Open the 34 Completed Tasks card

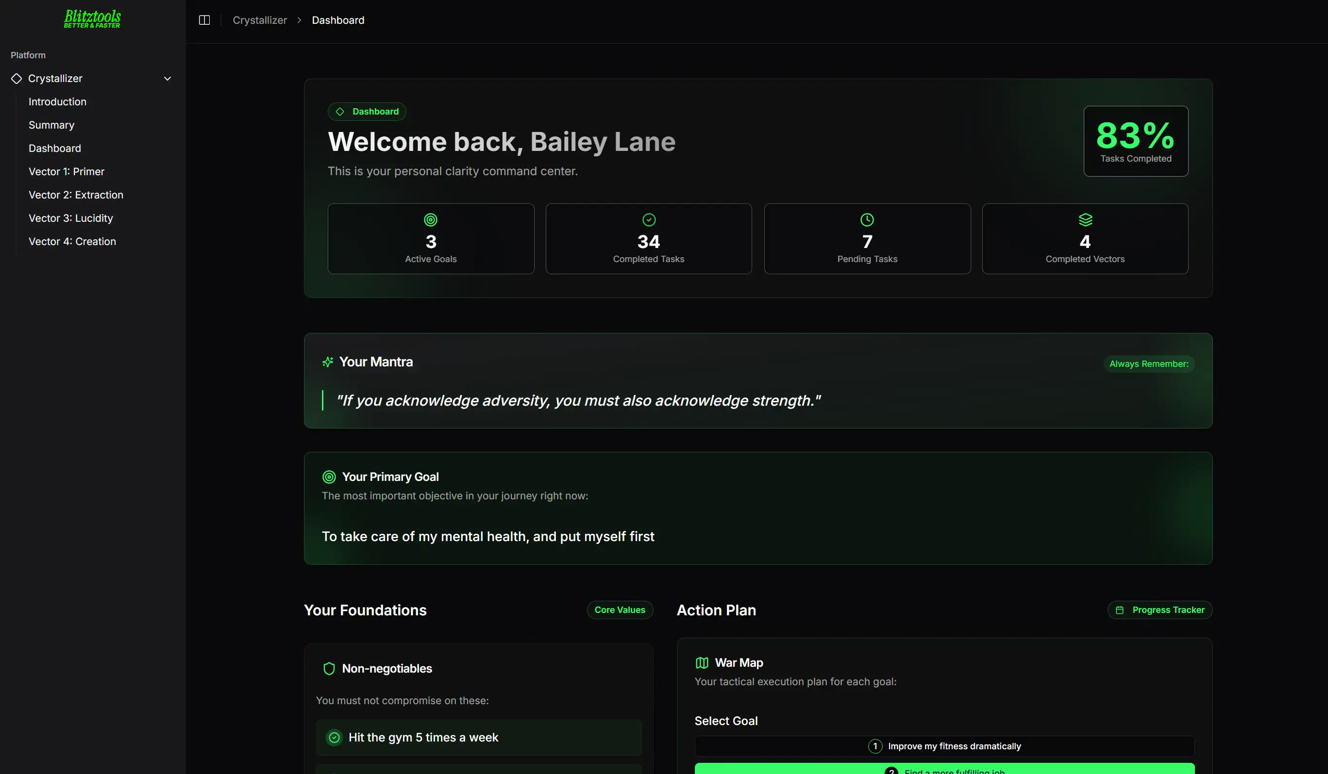click(x=649, y=239)
